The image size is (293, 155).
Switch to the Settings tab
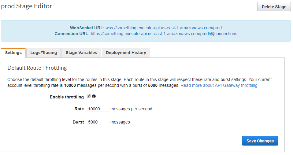pos(13,53)
